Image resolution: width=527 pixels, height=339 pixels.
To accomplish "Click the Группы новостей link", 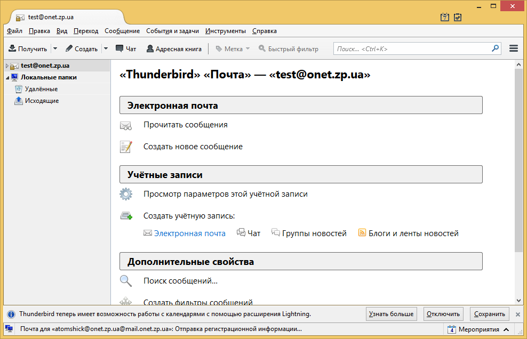I will [314, 233].
